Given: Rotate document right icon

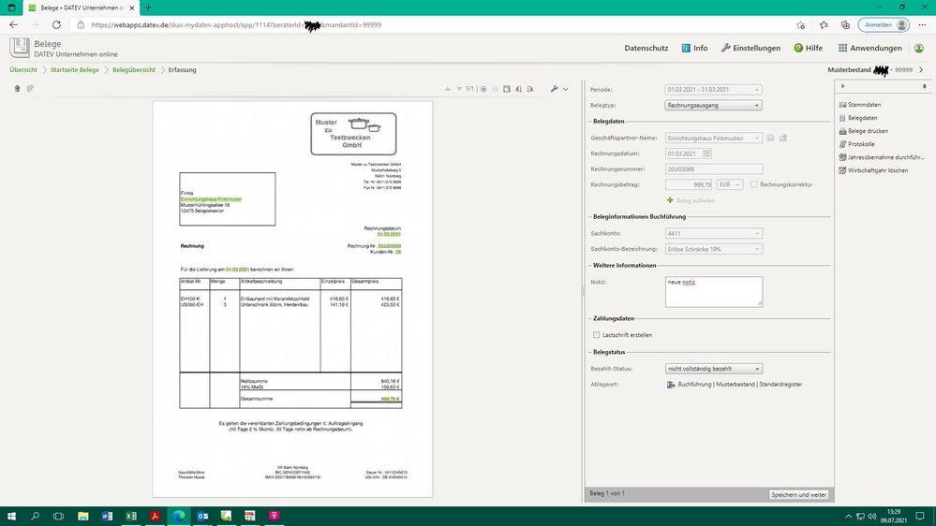Looking at the screenshot, I should [530, 89].
